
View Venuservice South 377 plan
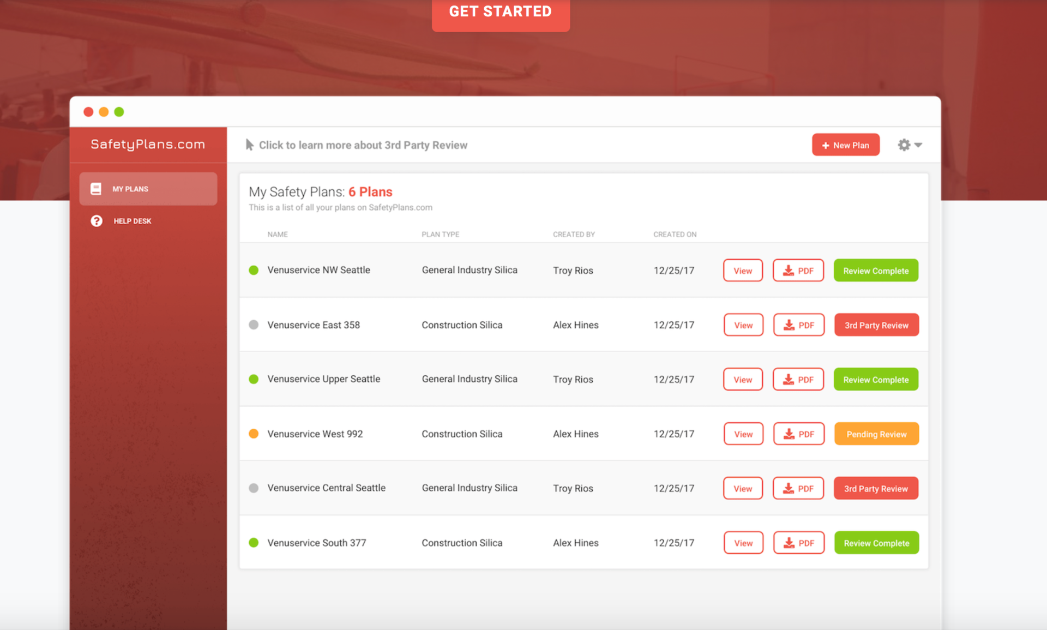[x=743, y=543]
